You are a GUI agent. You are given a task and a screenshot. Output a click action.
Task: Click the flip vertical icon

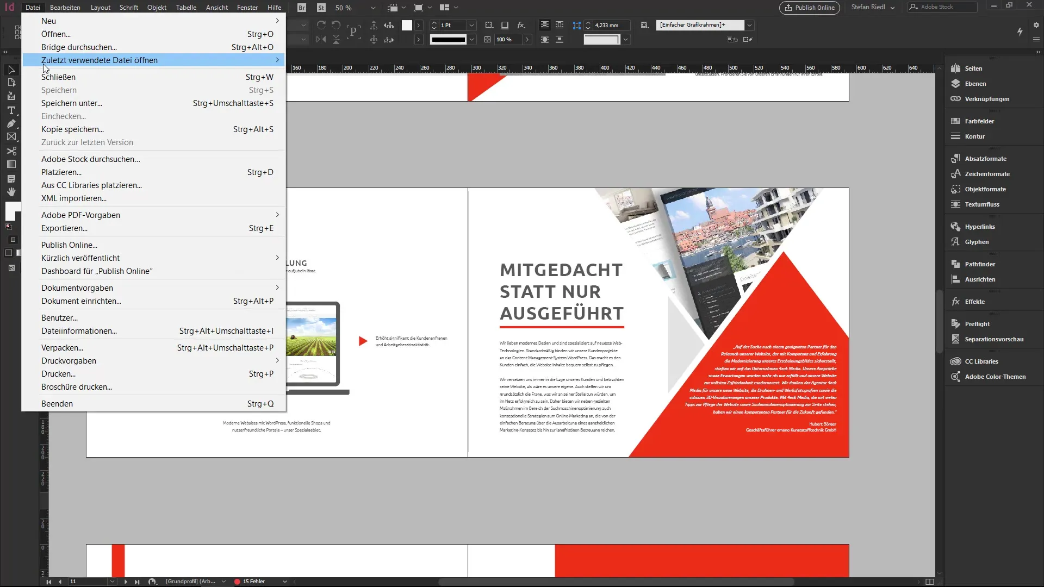(x=336, y=39)
